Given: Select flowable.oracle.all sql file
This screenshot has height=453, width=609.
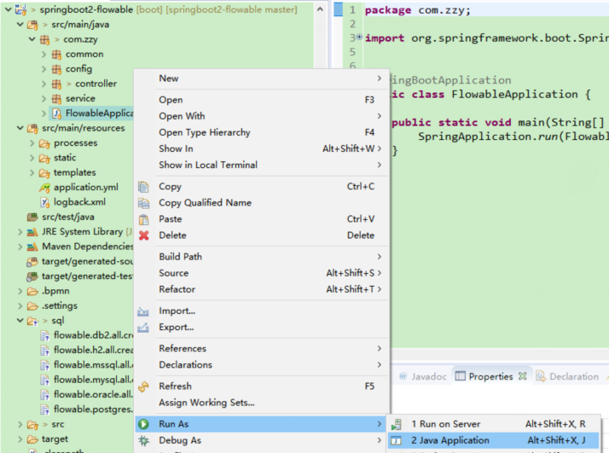Looking at the screenshot, I should (93, 394).
